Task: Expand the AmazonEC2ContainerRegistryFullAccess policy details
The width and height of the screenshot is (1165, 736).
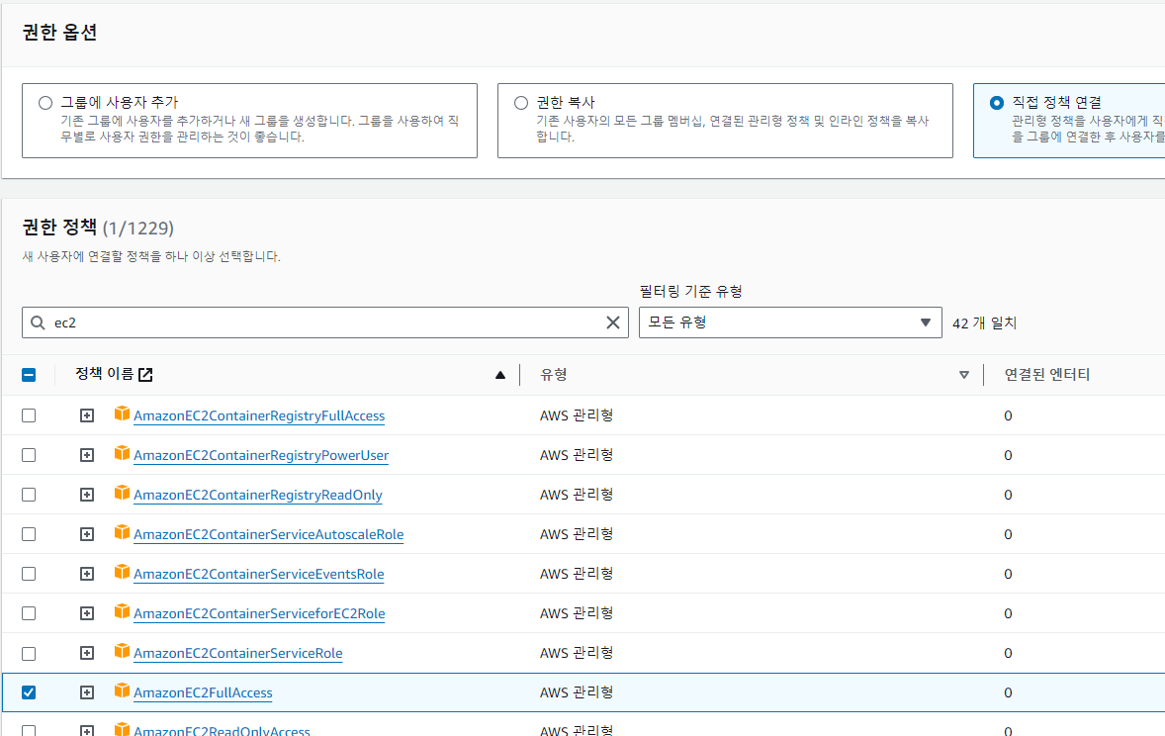Action: [x=87, y=415]
